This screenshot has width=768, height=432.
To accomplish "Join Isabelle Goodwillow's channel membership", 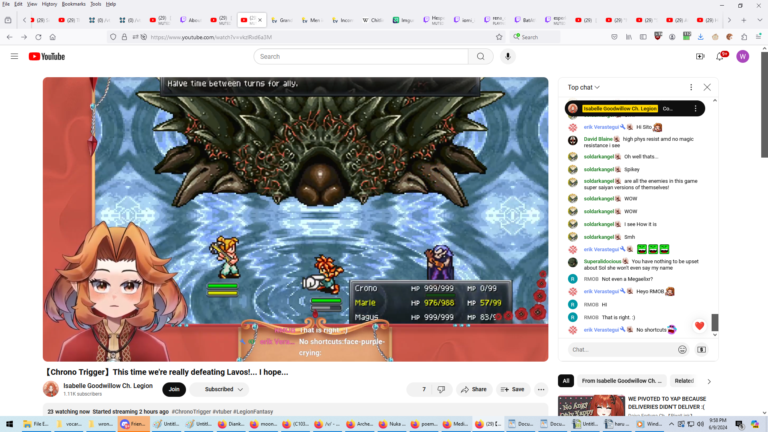I will point(174,389).
